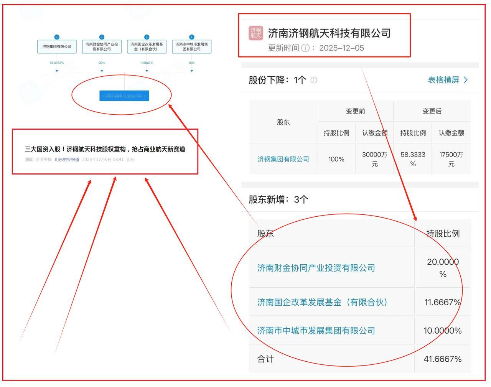This screenshot has width=491, height=387.
Task: Select the 济钢集团有限公司 box in equity chart
Action: [56, 46]
